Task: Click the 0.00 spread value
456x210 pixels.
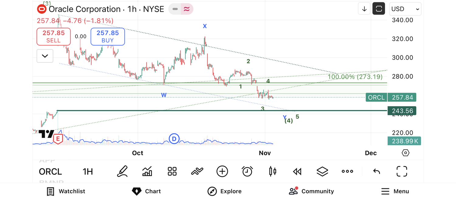Action: pos(81,37)
